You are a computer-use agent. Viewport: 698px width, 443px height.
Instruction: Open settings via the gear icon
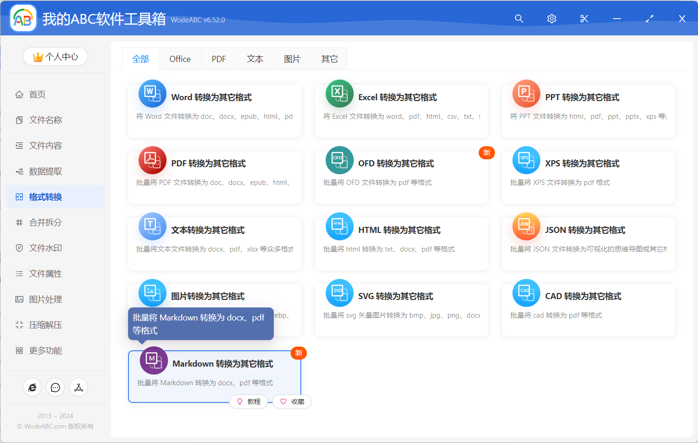pyautogui.click(x=551, y=19)
